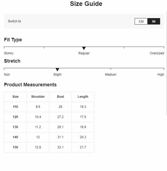Select the IN unit toggle
This screenshot has width=167, height=171.
(154, 21)
